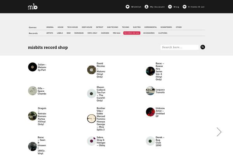Open 0 items cart link

pos(196,7)
